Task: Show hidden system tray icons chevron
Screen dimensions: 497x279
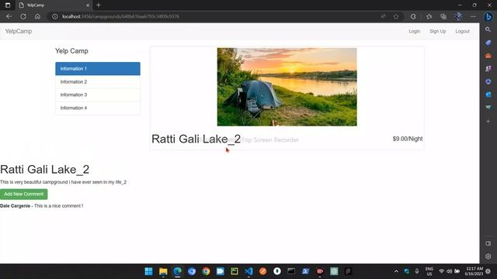Action: click(x=396, y=271)
